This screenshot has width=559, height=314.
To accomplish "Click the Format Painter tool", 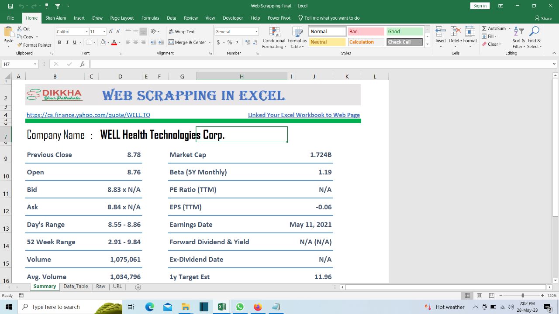I will tap(35, 45).
